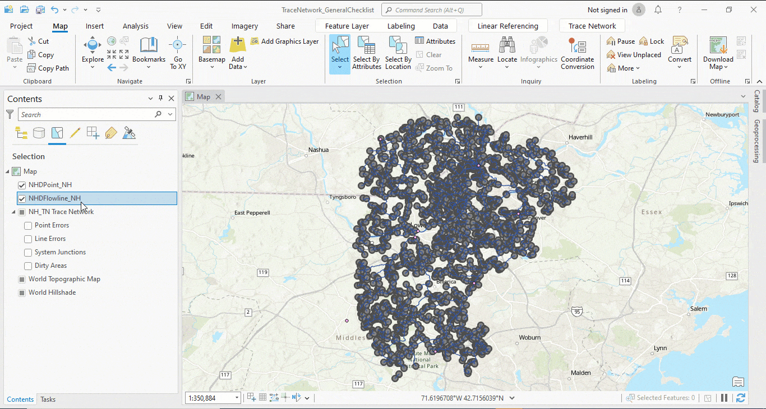Refresh the map view in status bar
Viewport: 766px width, 409px height.
[x=741, y=398]
